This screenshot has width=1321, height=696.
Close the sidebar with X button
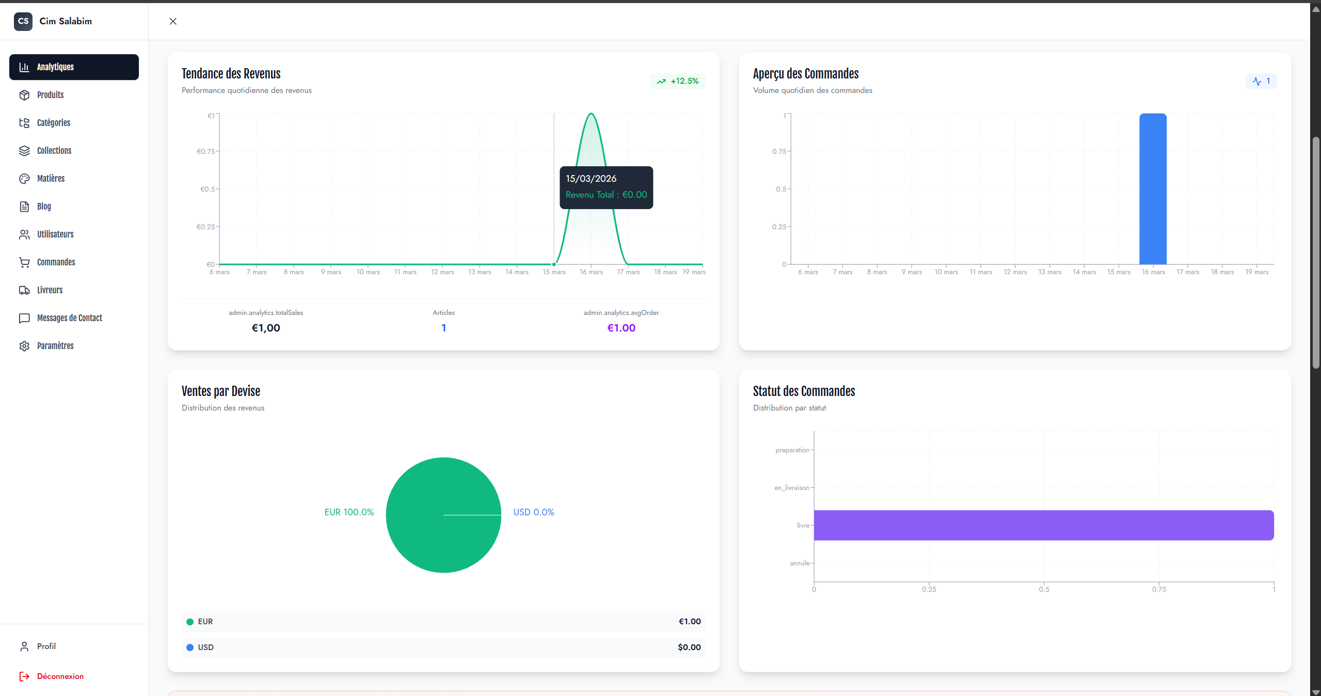[173, 21]
